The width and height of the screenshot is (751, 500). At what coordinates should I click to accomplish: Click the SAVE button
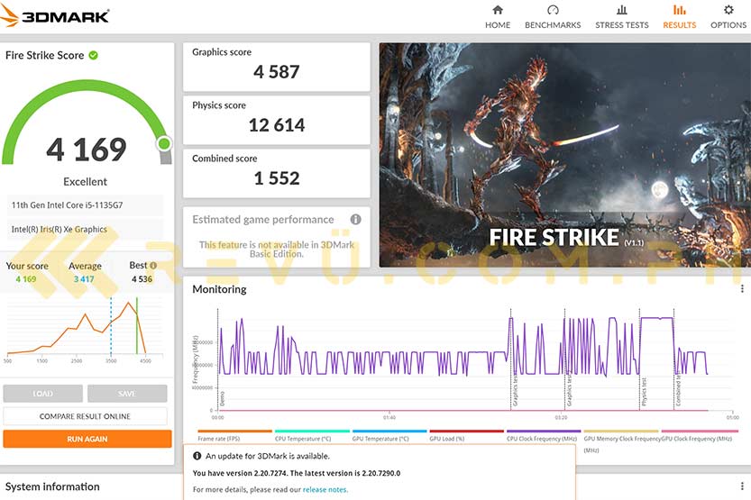click(127, 394)
